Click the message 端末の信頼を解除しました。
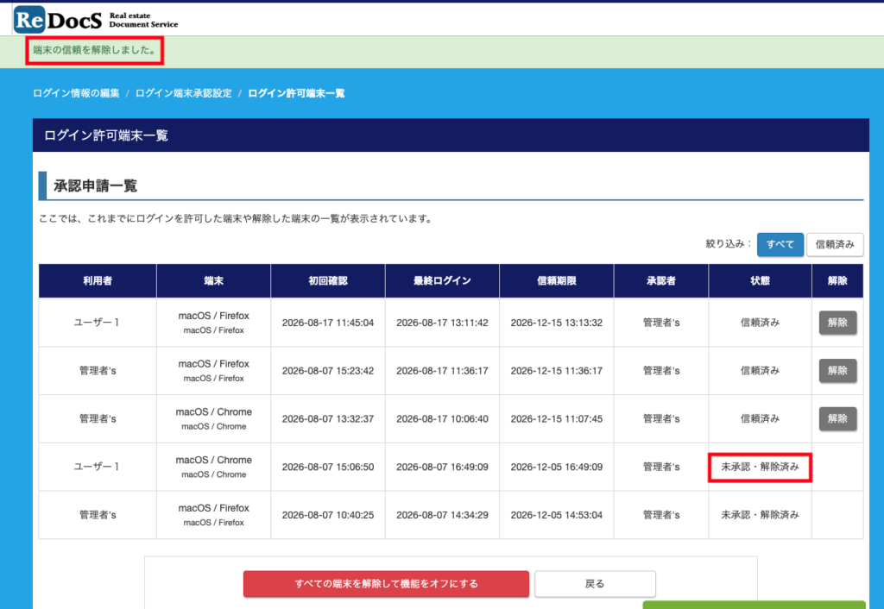Image resolution: width=884 pixels, height=609 pixels. (95, 50)
